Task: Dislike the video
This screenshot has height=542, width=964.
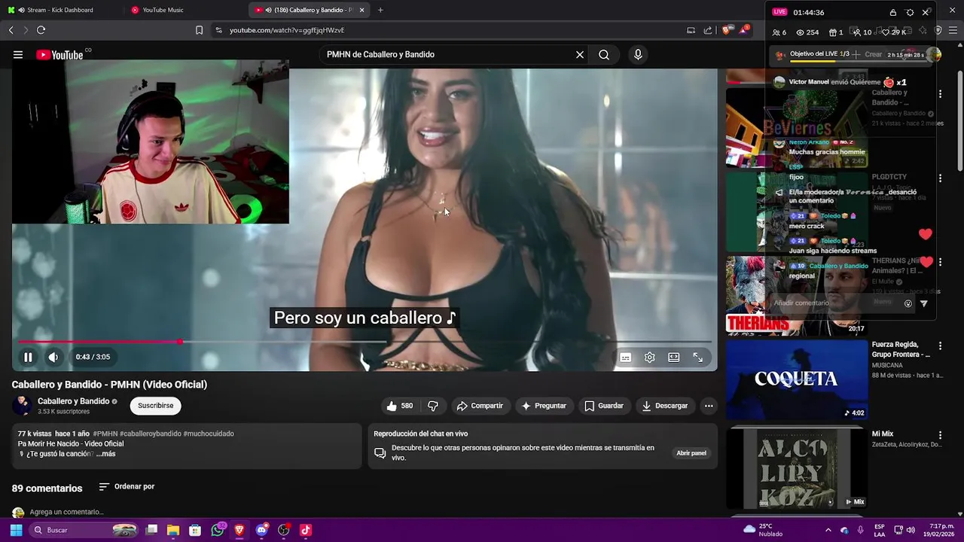Action: coord(433,406)
